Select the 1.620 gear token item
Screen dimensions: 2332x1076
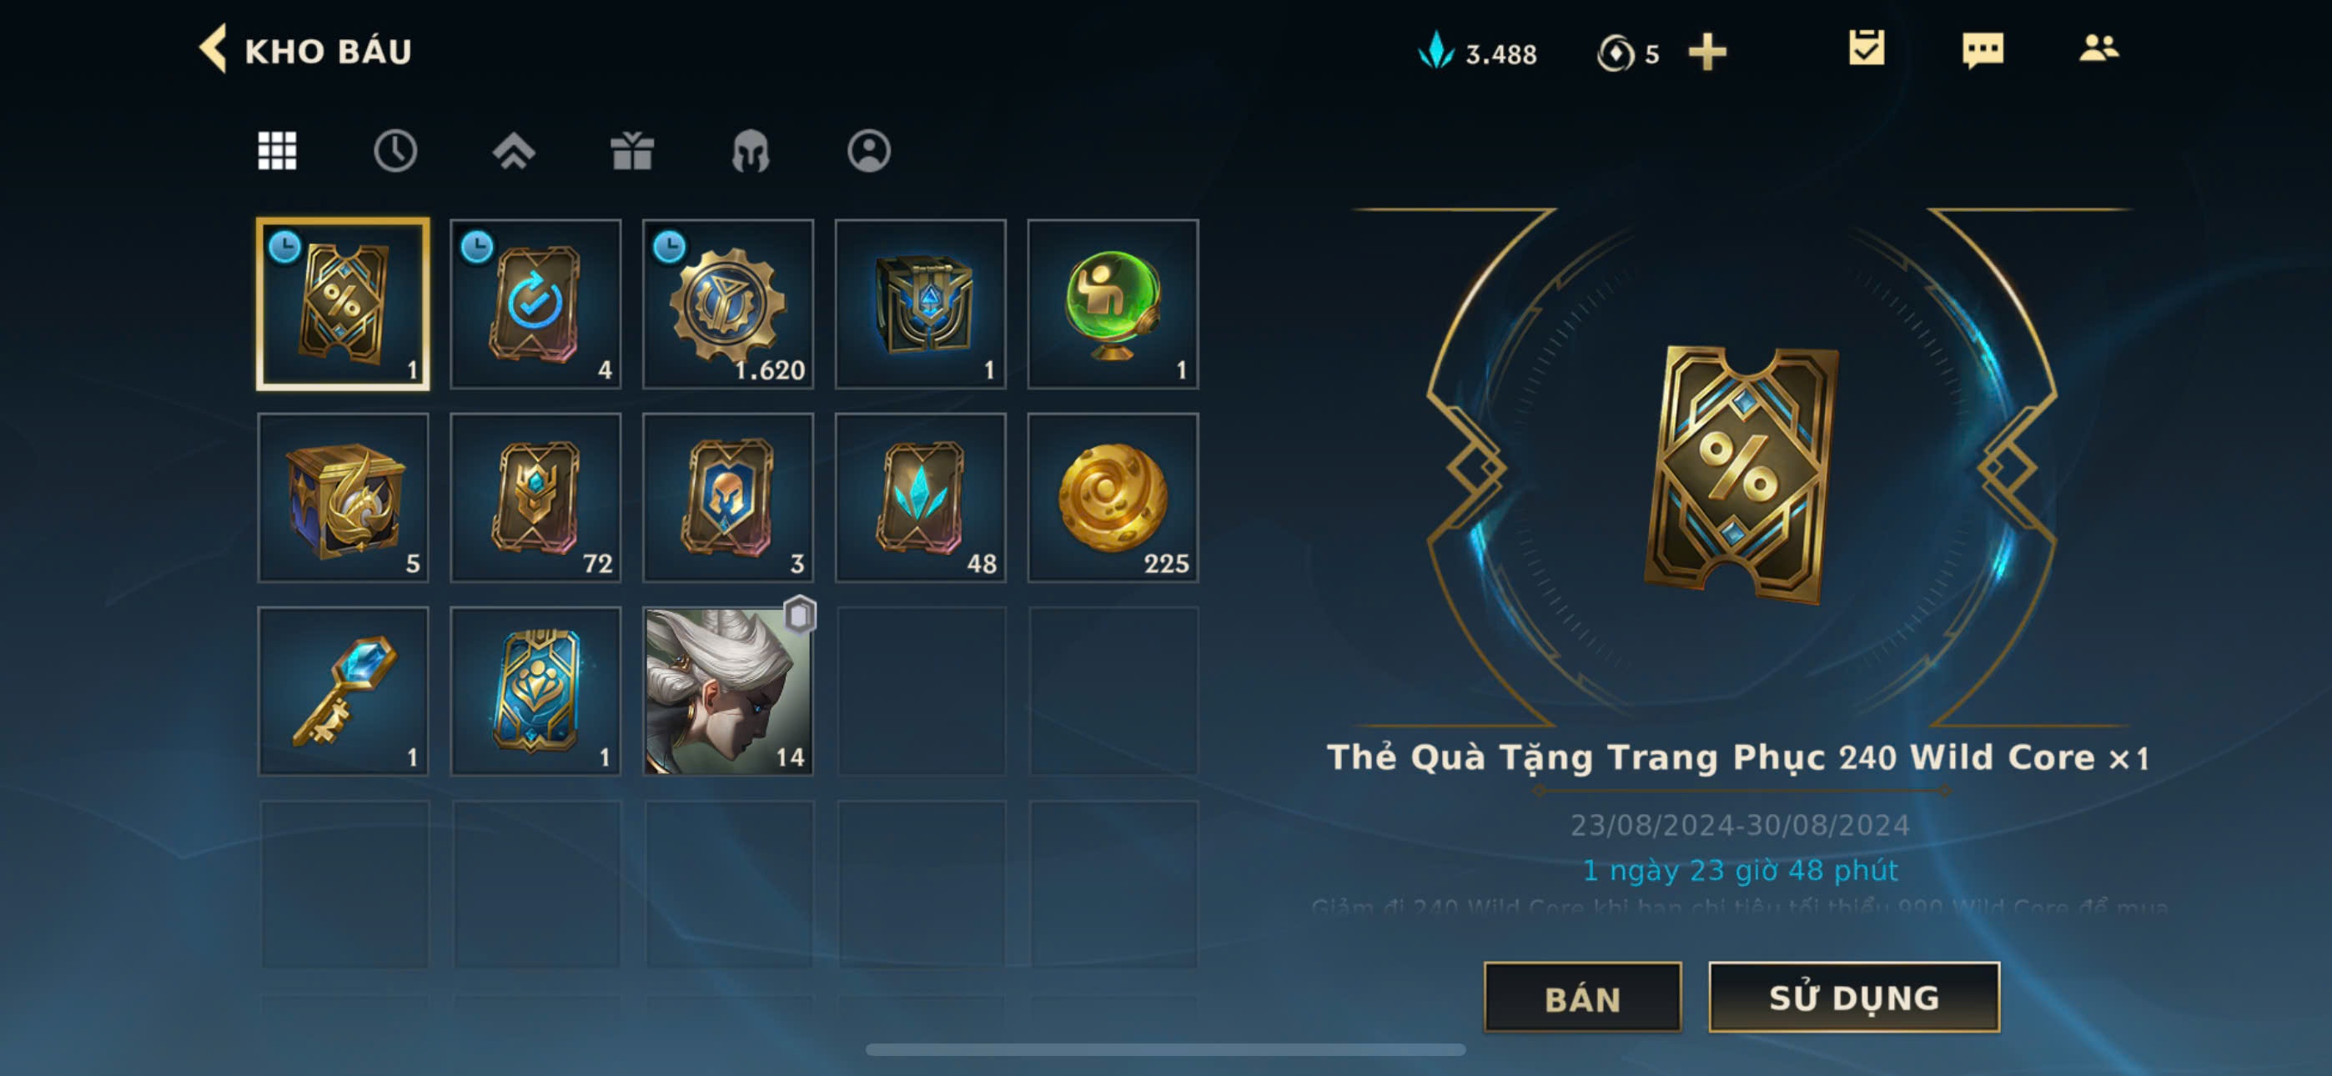coord(728,304)
